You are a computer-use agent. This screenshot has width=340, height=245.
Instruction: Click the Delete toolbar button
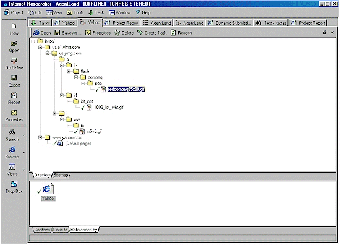click(x=124, y=33)
